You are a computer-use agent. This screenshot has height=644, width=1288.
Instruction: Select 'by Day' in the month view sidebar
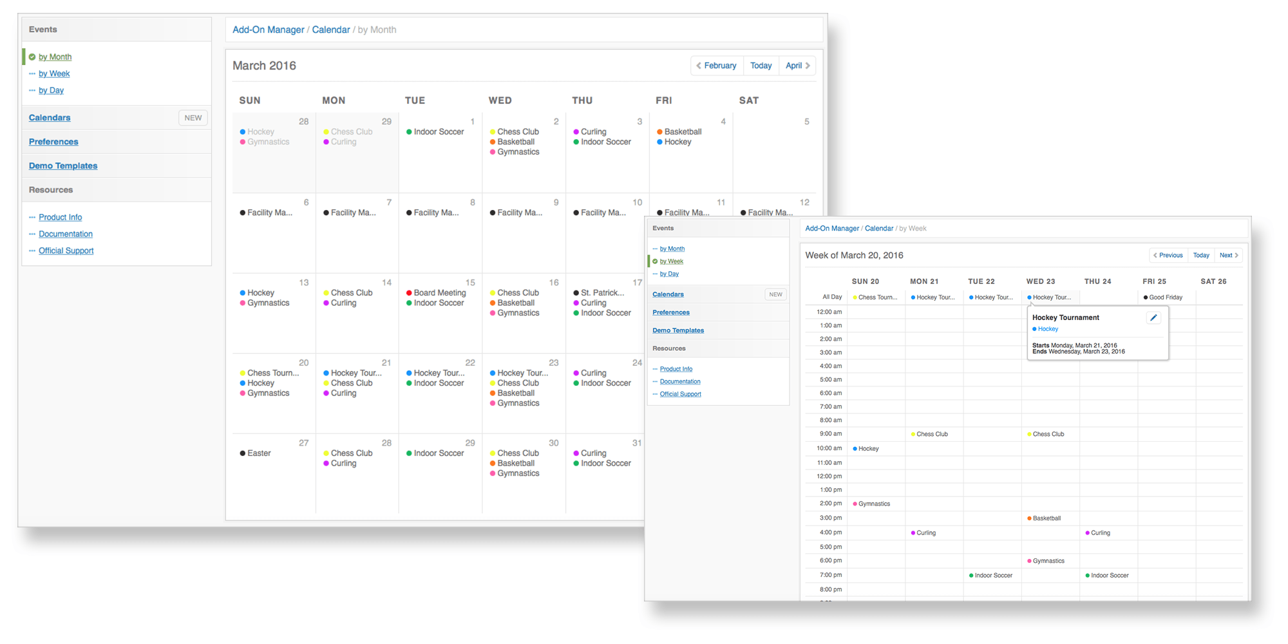click(x=51, y=90)
